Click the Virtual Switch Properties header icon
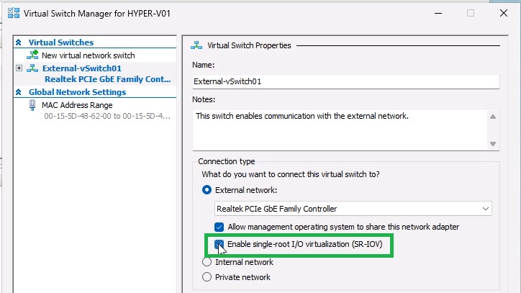The height and width of the screenshot is (293, 521). click(x=196, y=45)
